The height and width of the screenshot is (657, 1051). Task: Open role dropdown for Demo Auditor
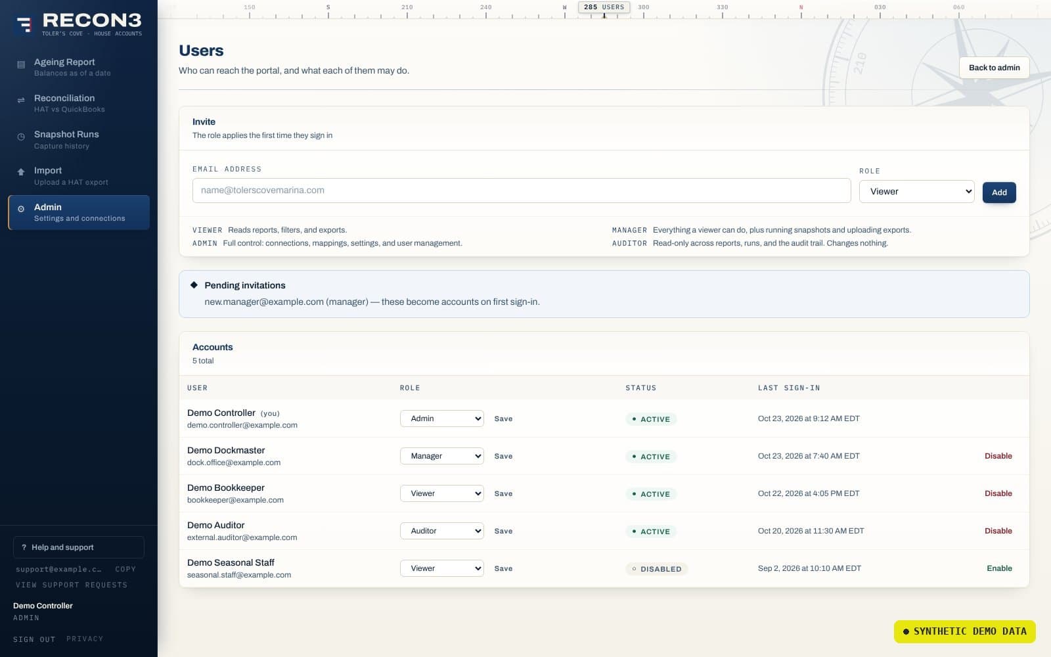(442, 531)
